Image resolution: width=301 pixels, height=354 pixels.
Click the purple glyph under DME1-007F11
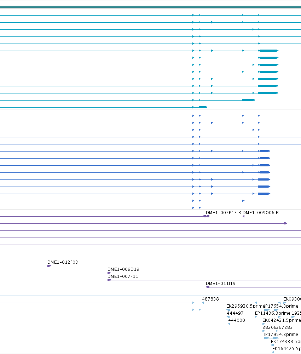(109, 280)
